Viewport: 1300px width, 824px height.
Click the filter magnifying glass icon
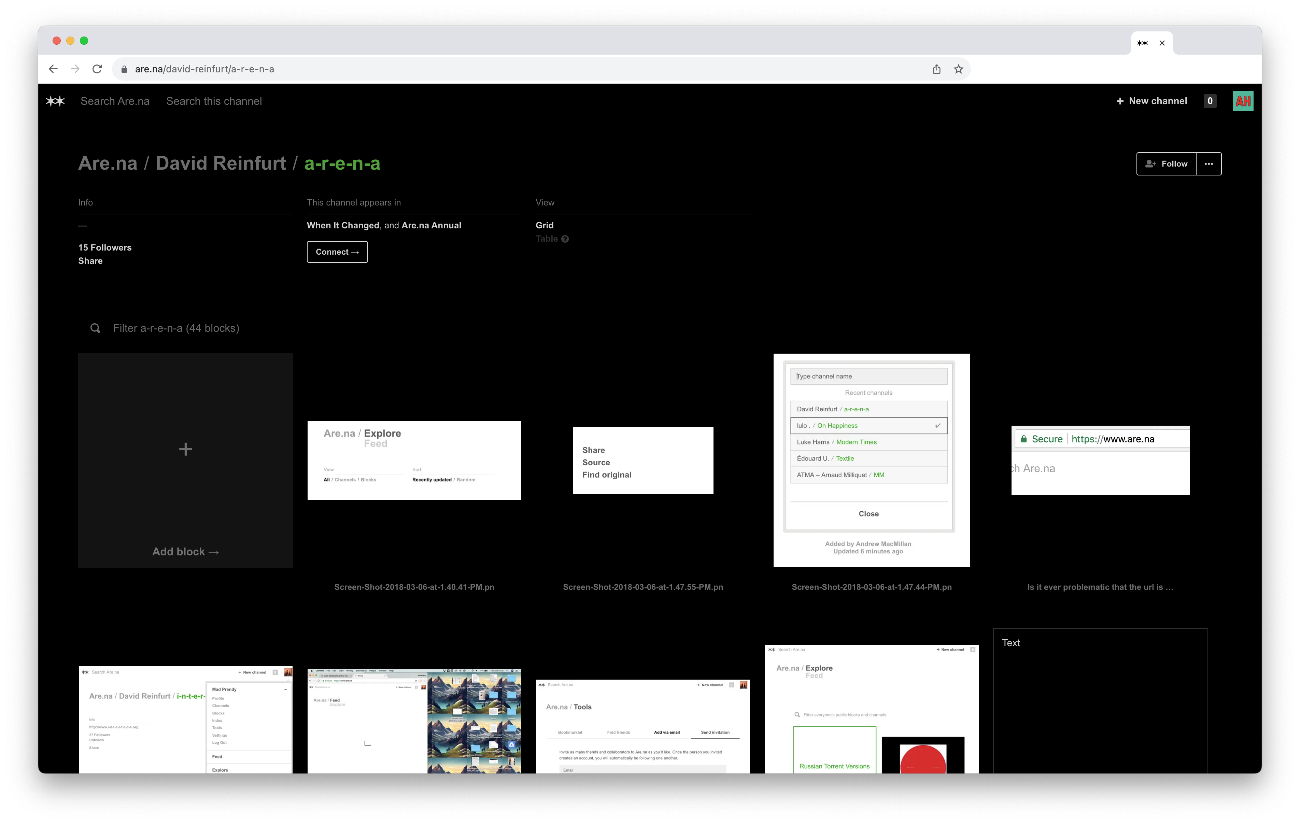tap(95, 328)
